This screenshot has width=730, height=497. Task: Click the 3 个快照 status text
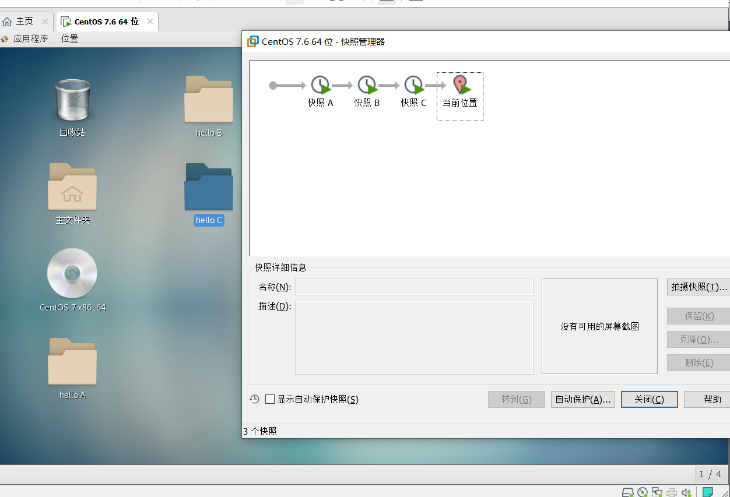[x=260, y=431]
